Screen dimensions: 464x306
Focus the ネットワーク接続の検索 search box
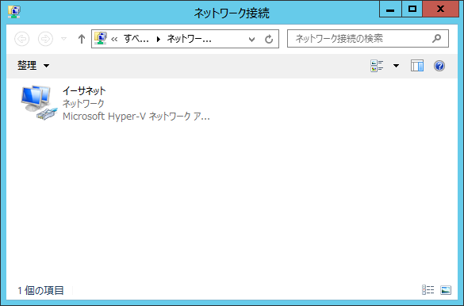coord(368,38)
